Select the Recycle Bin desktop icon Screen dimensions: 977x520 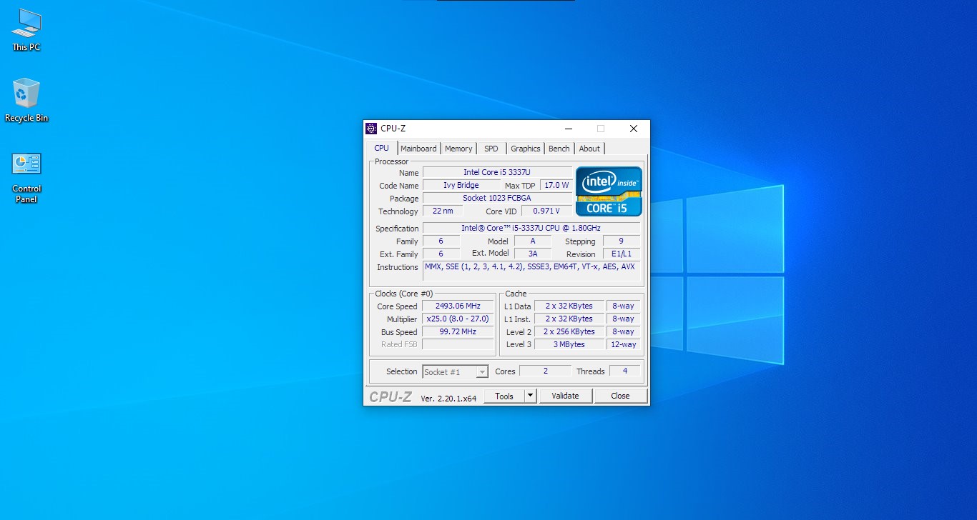(x=26, y=100)
